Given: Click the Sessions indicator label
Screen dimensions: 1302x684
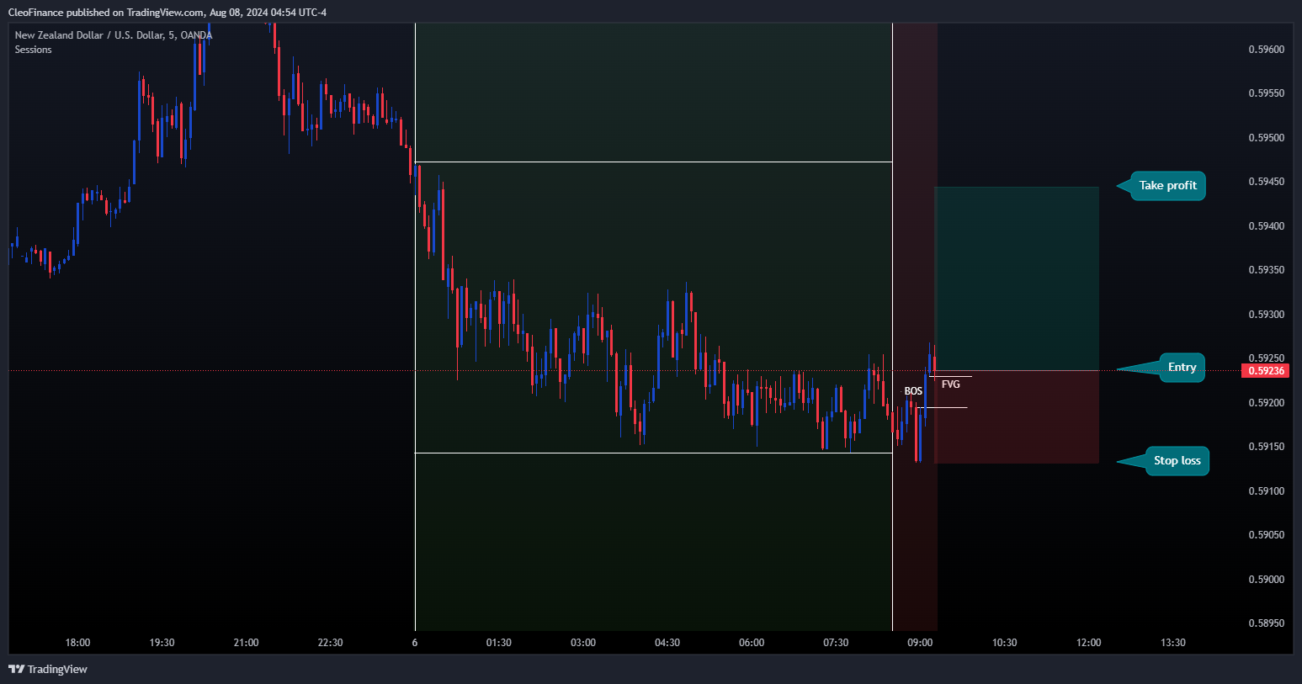Looking at the screenshot, I should point(33,50).
